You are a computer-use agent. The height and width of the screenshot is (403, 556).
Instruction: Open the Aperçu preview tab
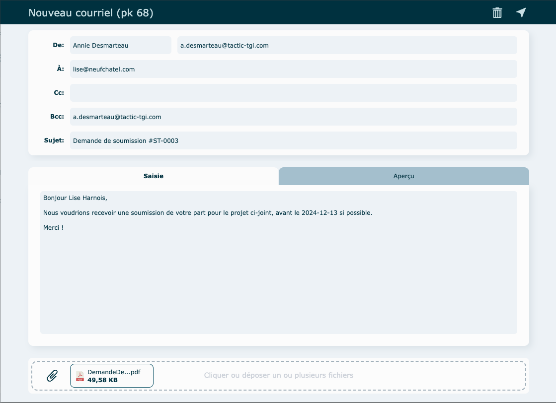[403, 176]
